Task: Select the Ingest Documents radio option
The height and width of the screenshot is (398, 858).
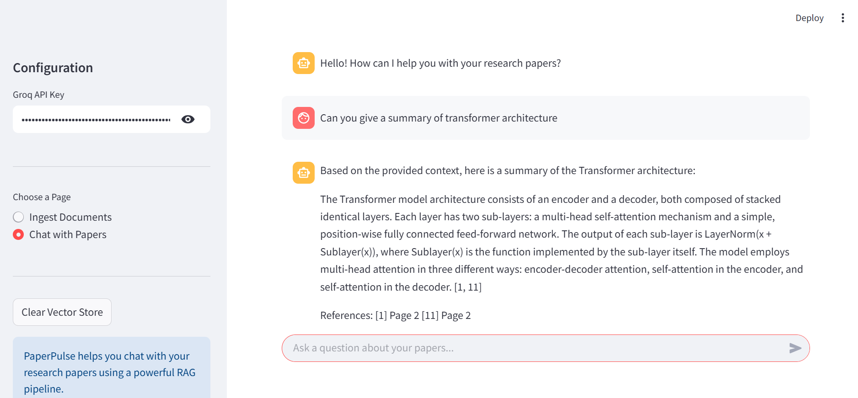Action: pyautogui.click(x=18, y=217)
